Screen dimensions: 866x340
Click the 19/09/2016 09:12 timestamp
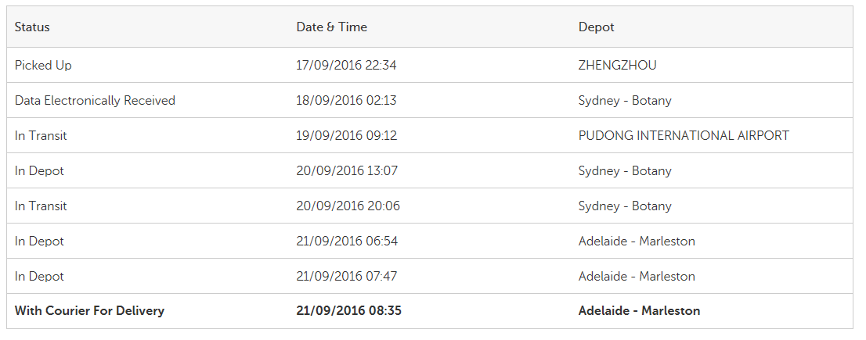(347, 135)
